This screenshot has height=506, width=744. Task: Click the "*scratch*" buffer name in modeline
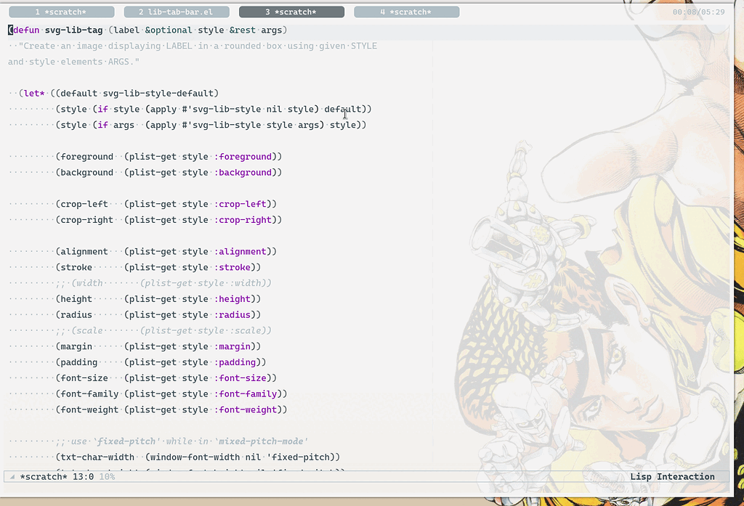click(x=44, y=476)
